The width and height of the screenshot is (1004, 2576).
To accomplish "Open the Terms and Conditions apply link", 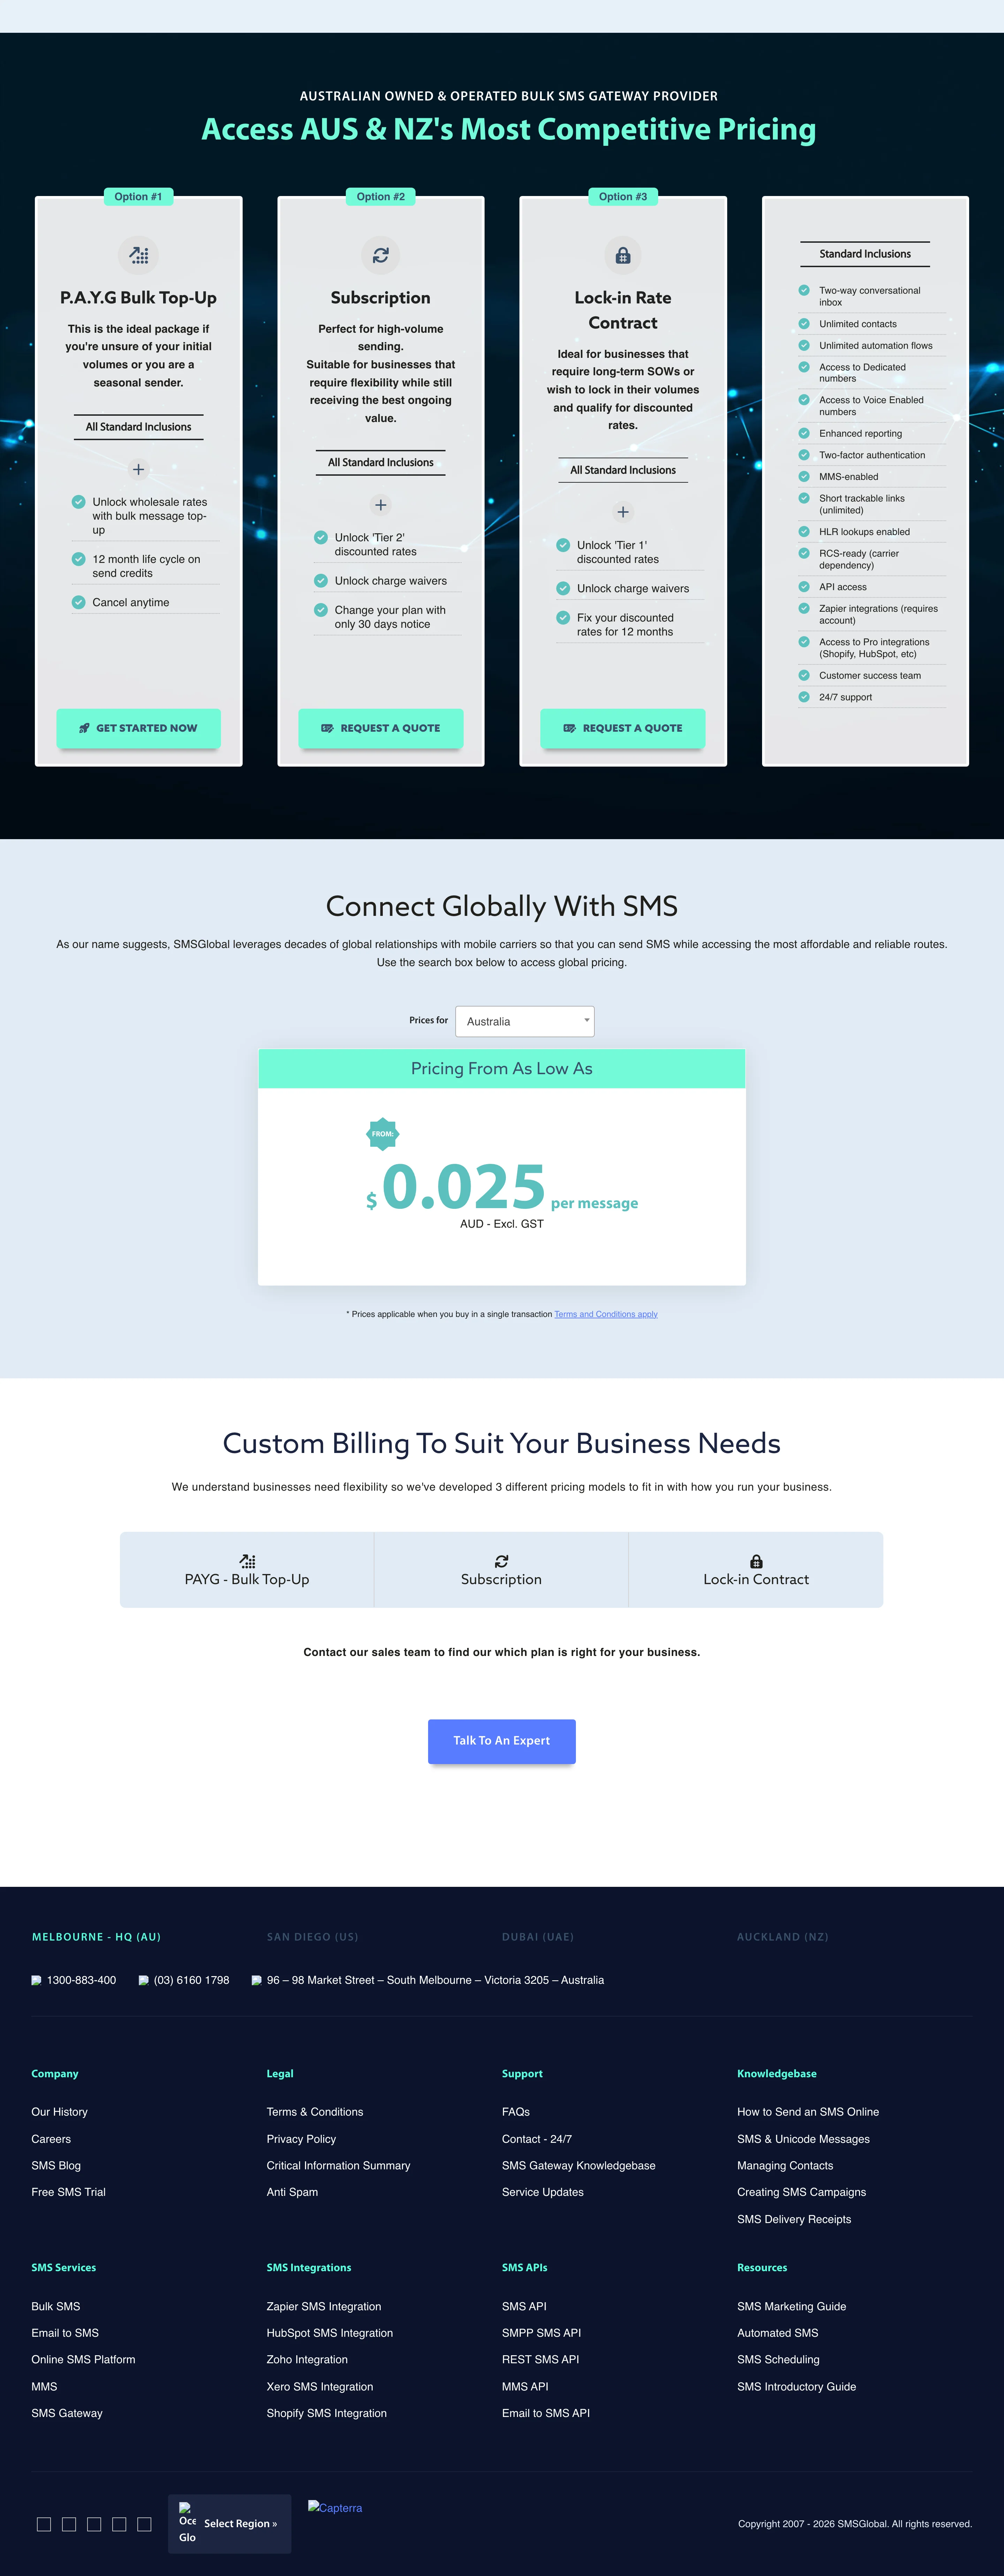I will [x=606, y=1314].
